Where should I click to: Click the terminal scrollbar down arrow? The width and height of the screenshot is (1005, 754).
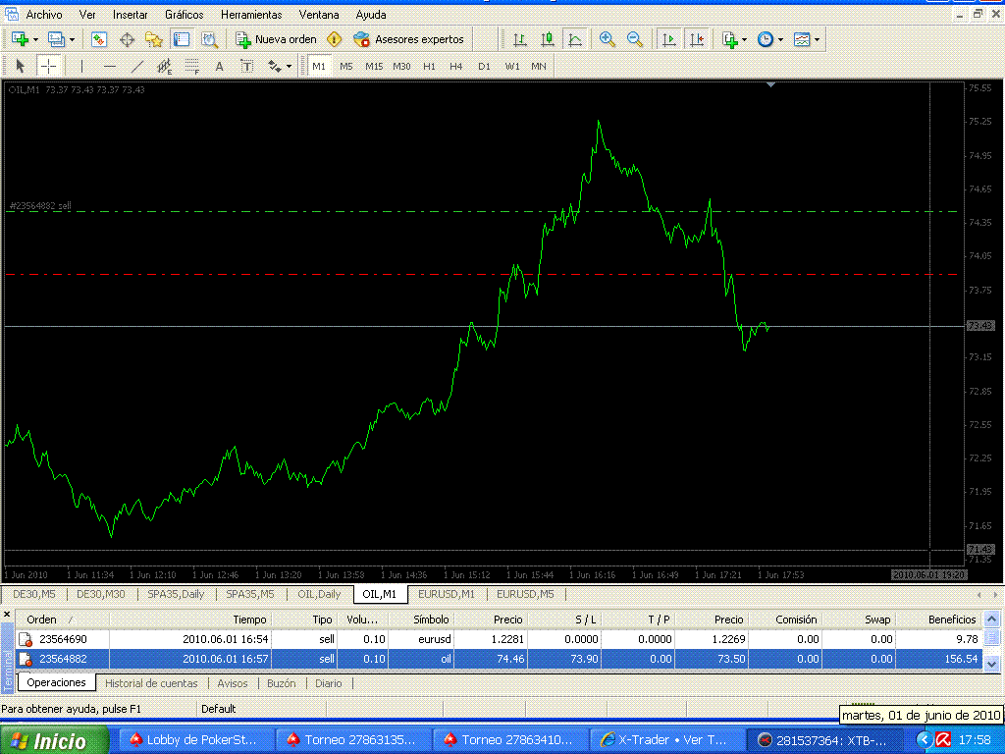(991, 664)
